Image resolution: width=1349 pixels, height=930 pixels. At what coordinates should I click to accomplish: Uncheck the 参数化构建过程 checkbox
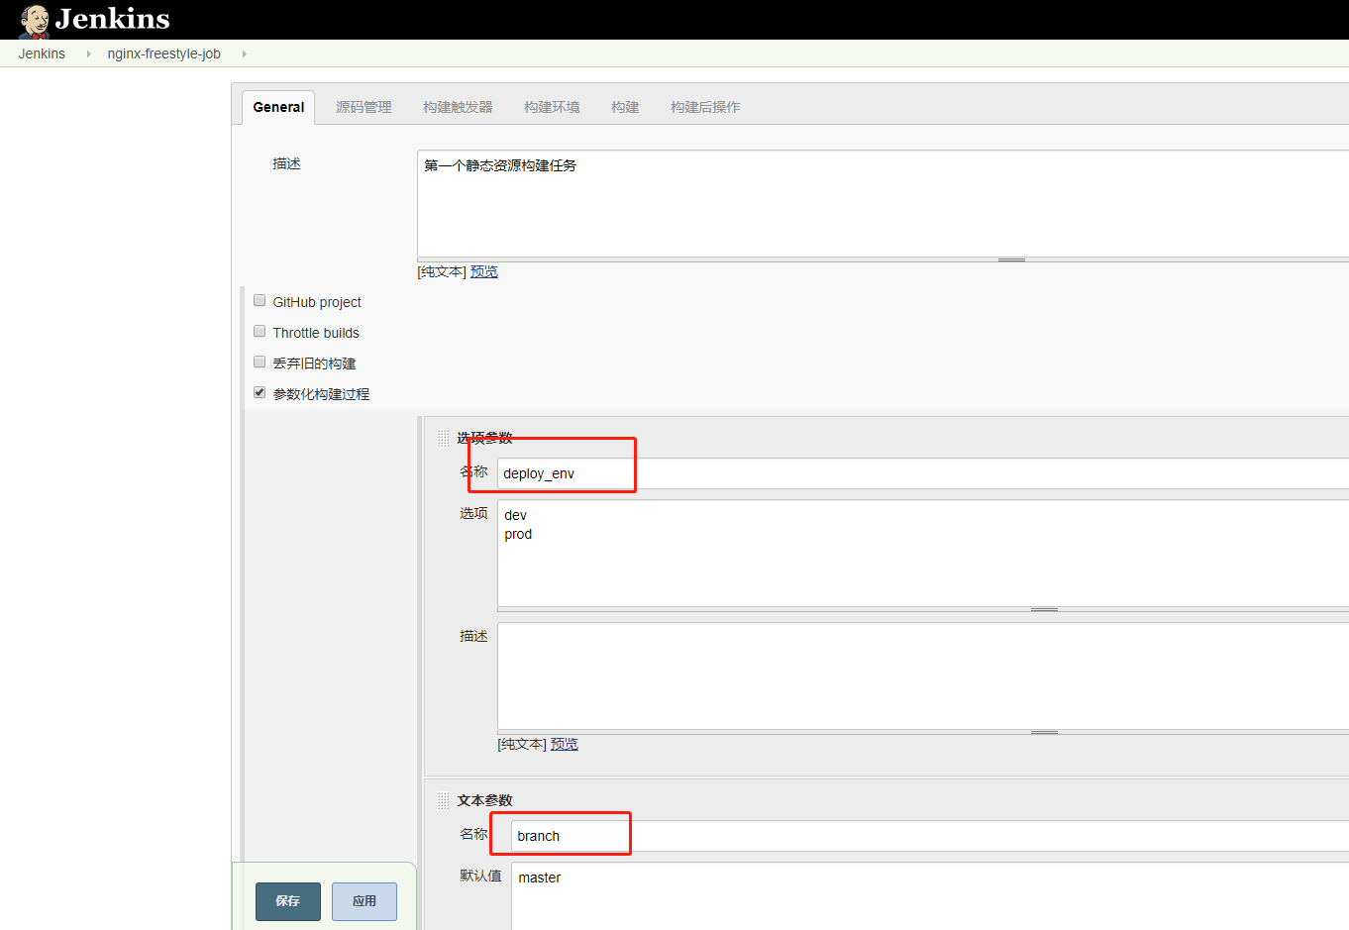pos(259,393)
